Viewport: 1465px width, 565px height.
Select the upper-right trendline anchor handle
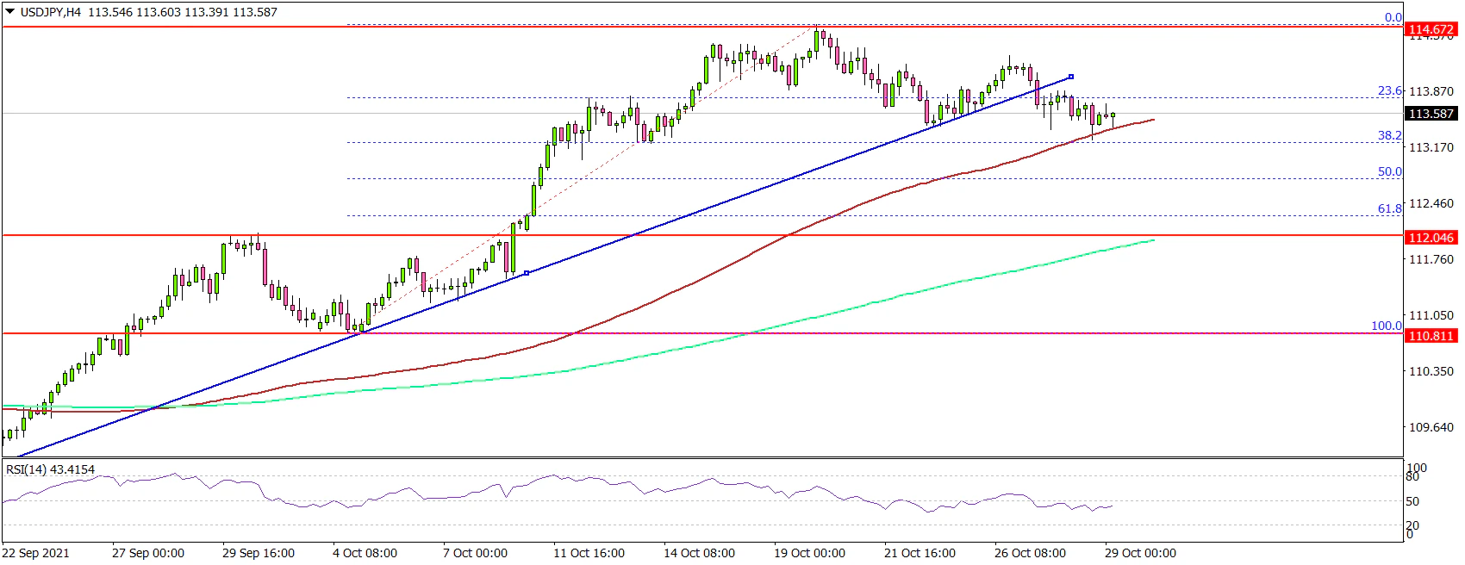(x=1070, y=77)
